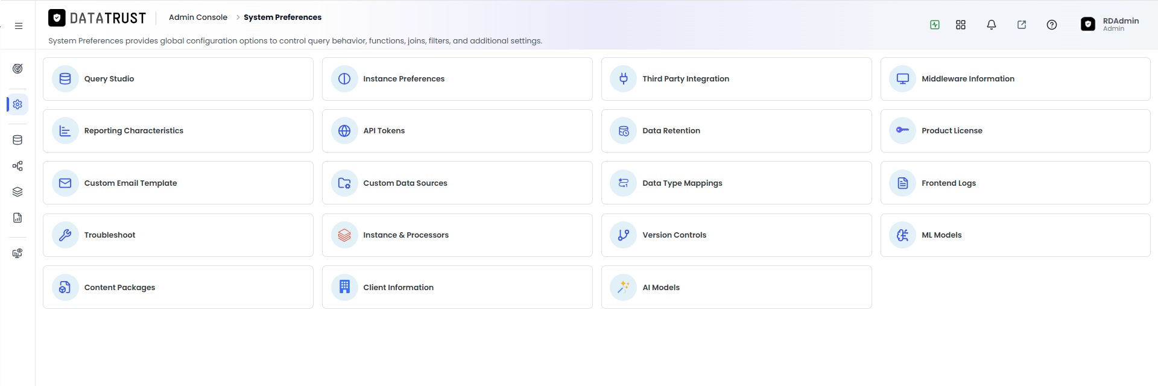Open Instance Preferences card
The height and width of the screenshot is (386, 1158).
click(457, 79)
